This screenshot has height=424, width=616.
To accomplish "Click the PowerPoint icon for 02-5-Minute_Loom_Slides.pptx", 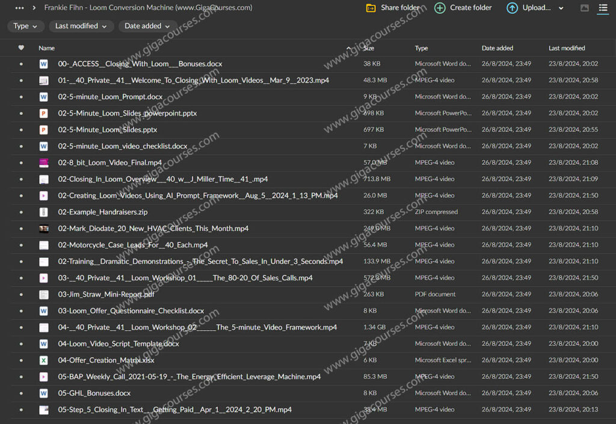I will click(x=44, y=129).
